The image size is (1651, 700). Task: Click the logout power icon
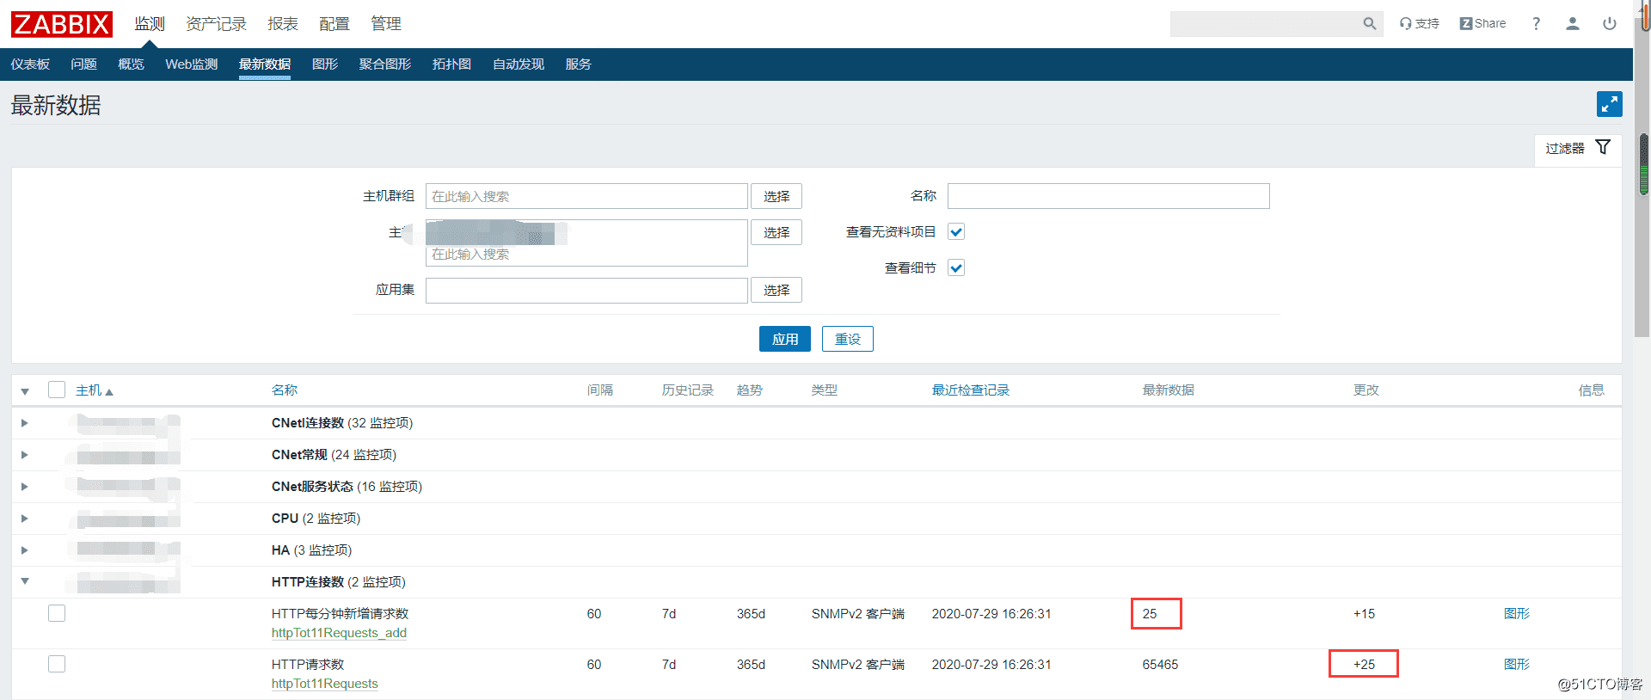(x=1609, y=24)
